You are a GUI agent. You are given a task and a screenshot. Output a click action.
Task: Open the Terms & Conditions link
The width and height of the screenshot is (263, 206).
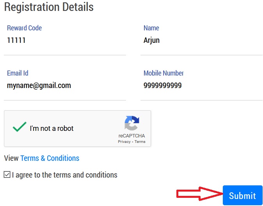(50, 158)
